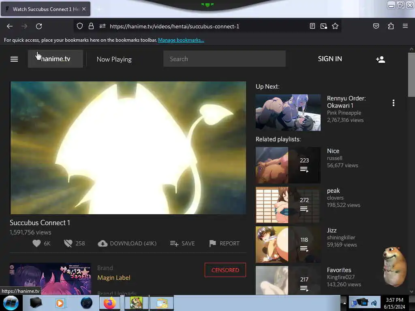Screen dimensions: 415x311
Task: Close the Succubus Connect browser tab
Action: click(84, 9)
